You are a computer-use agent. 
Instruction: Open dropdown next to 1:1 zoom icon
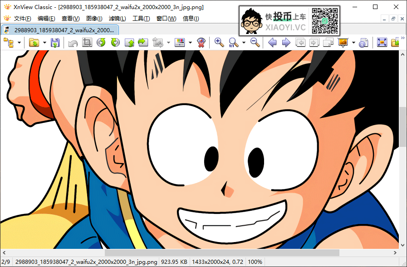point(244,43)
